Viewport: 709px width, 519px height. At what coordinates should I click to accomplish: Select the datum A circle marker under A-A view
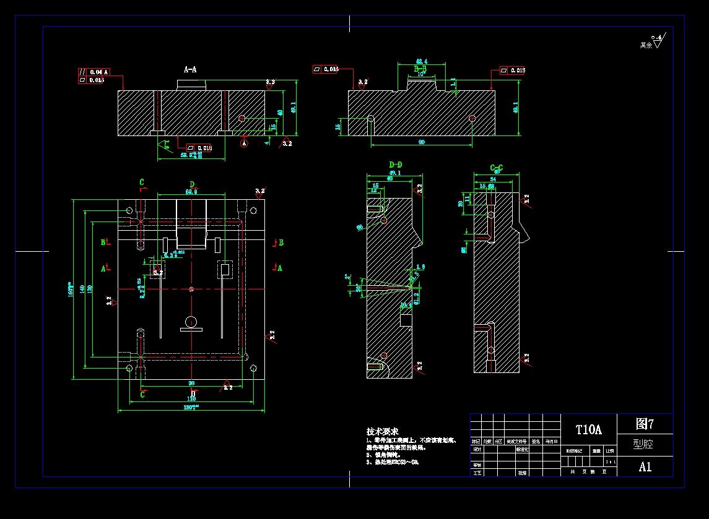[x=244, y=144]
